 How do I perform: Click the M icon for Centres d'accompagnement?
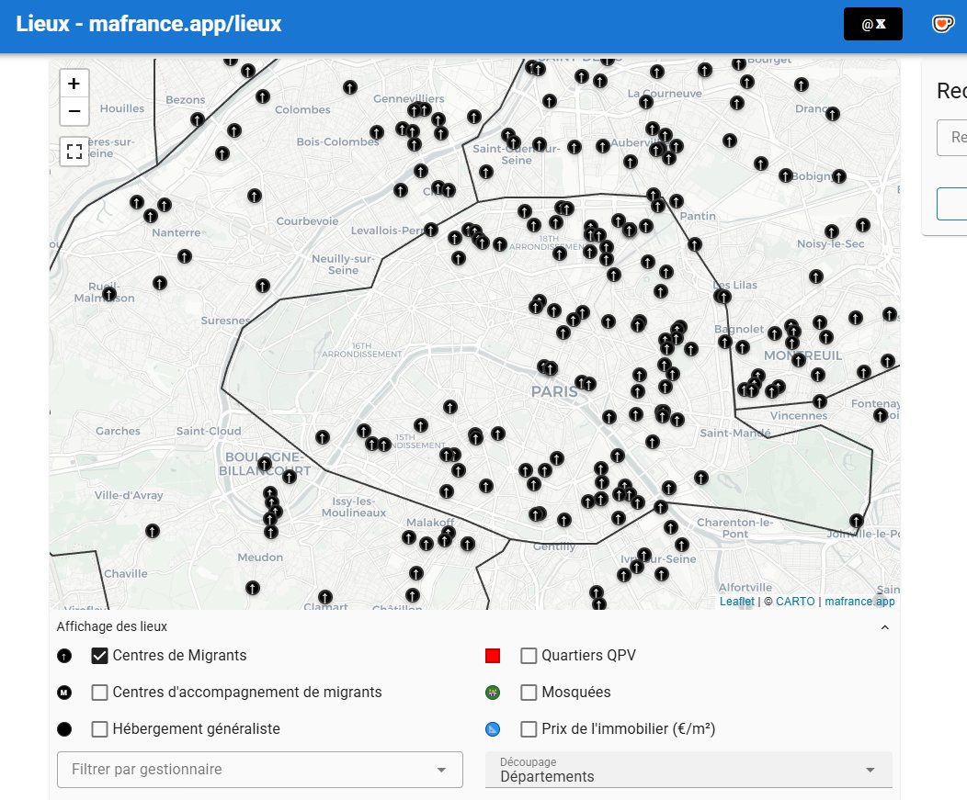(65, 692)
